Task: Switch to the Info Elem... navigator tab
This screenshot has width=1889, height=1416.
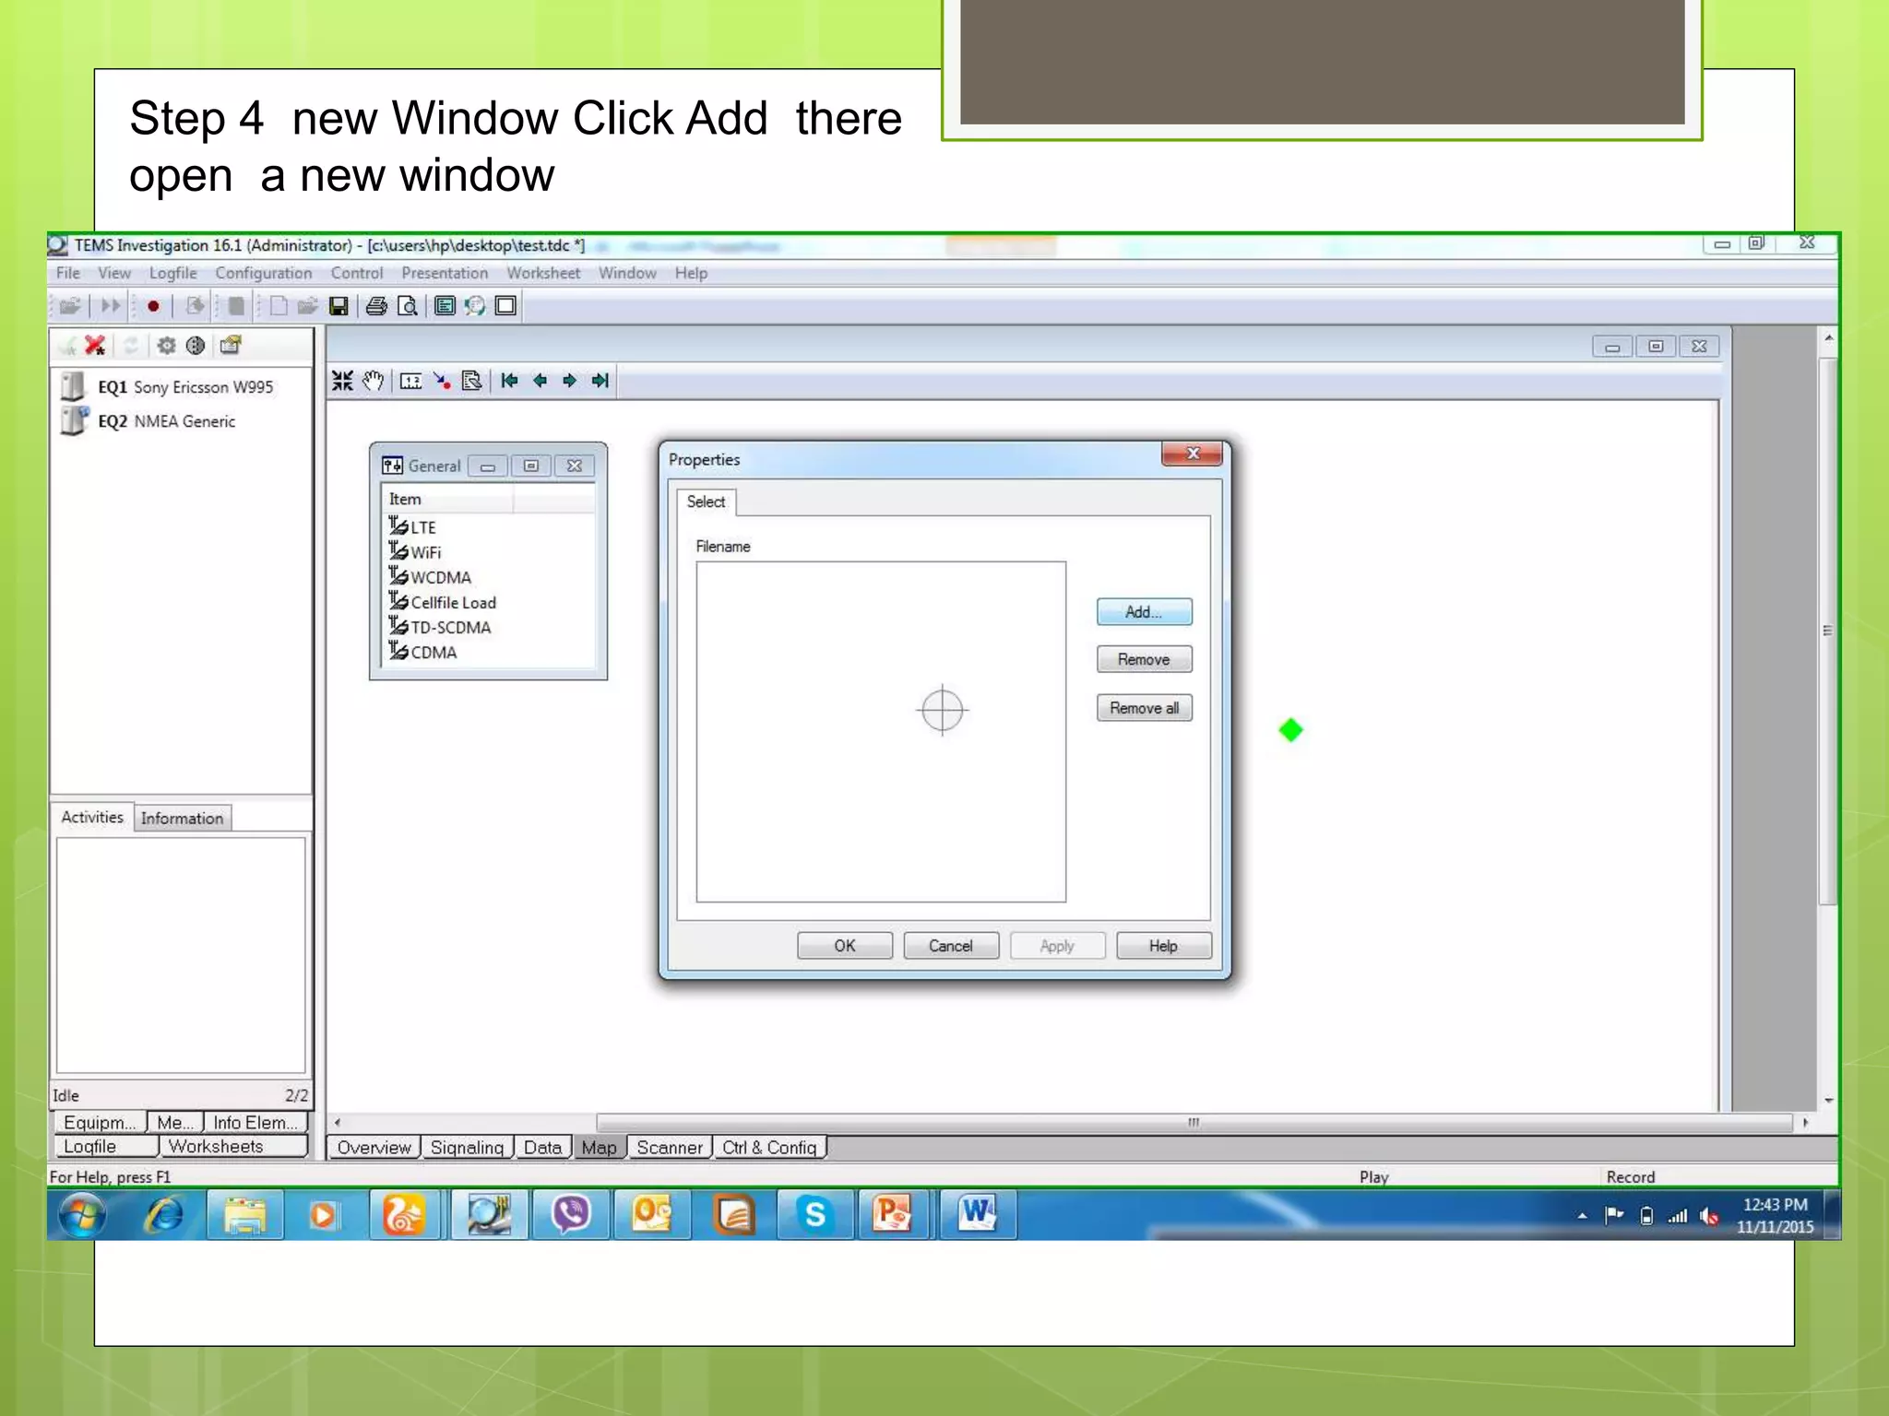Action: coord(255,1122)
